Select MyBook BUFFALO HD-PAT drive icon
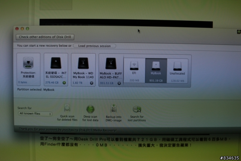Screen dimensions: 241x161 (111, 63)
